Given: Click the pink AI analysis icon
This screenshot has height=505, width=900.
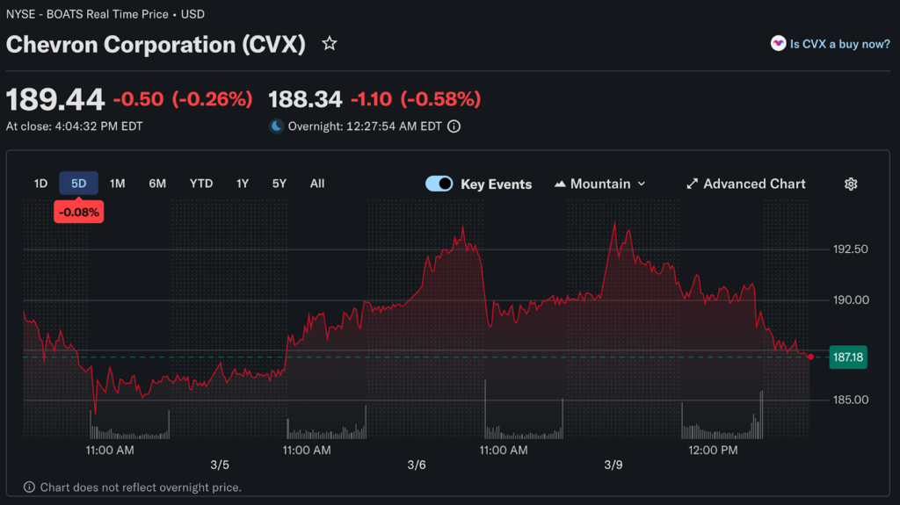Looking at the screenshot, I should (x=778, y=43).
